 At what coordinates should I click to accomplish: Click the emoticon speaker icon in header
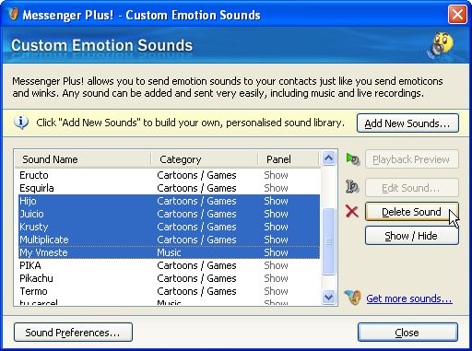pyautogui.click(x=442, y=46)
